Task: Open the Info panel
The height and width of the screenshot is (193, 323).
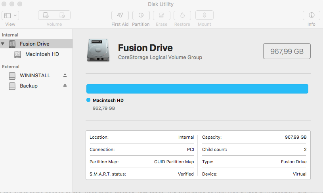Action: point(311,15)
